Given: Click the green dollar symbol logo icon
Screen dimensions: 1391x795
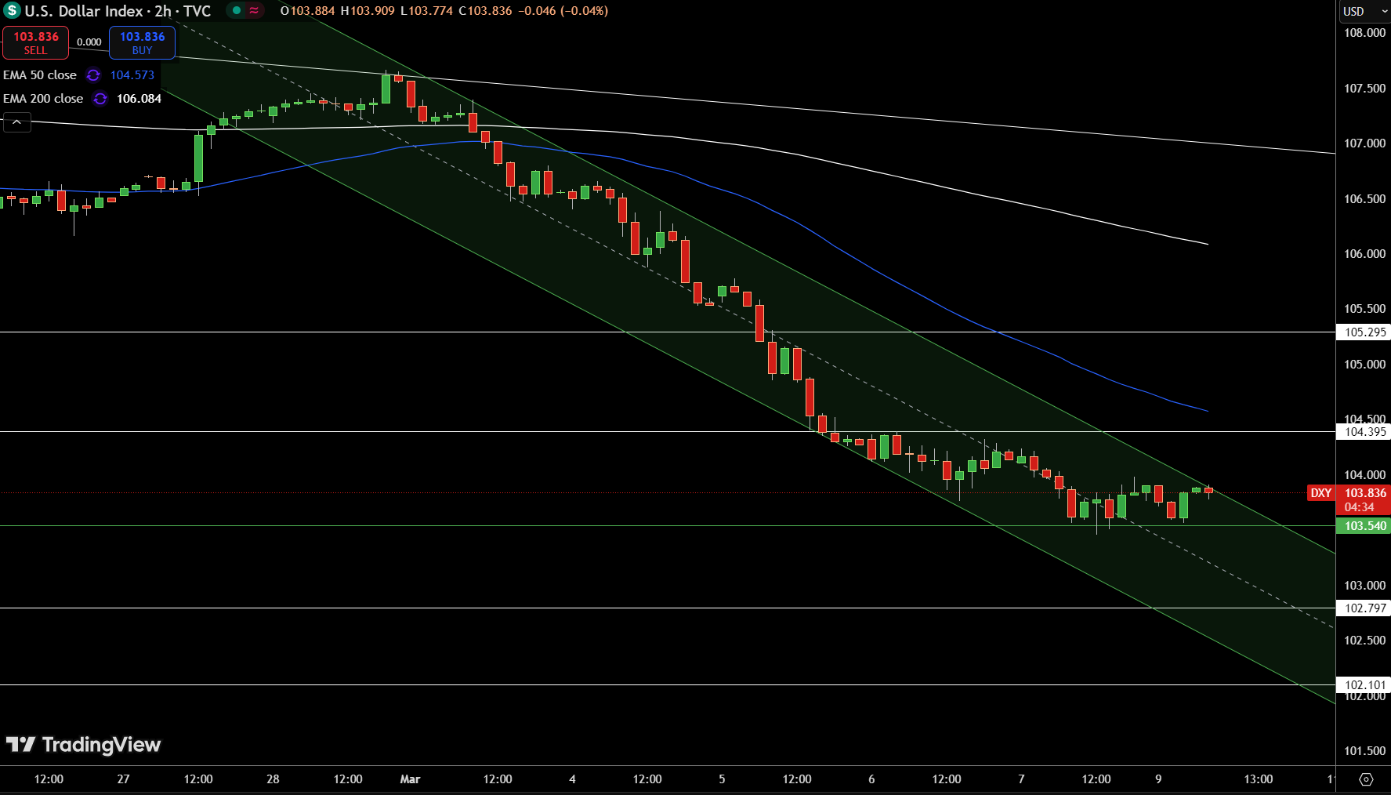Looking at the screenshot, I should coord(12,11).
